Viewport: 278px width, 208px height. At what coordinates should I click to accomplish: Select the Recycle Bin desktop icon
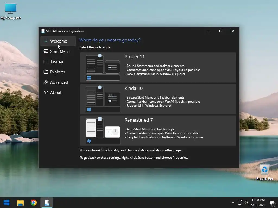(264, 172)
